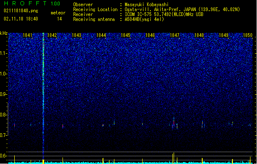Click the strong red meteor echo at 1847
This screenshot has width=257, height=164.
174,123
